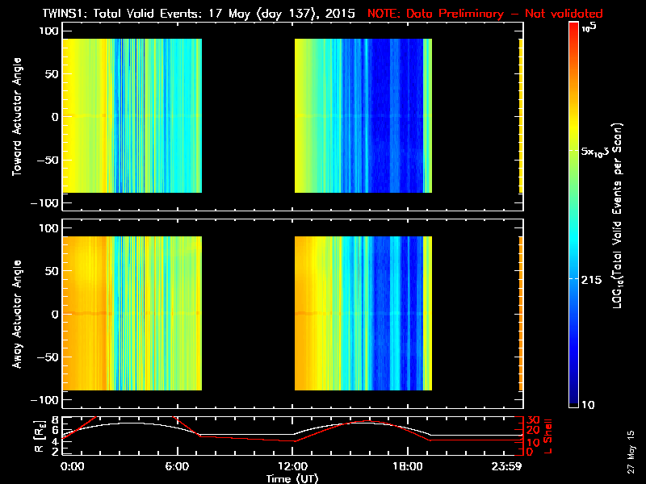Select the 12:00 time axis tick label
Viewport: 646px width, 484px height.
coord(292,466)
